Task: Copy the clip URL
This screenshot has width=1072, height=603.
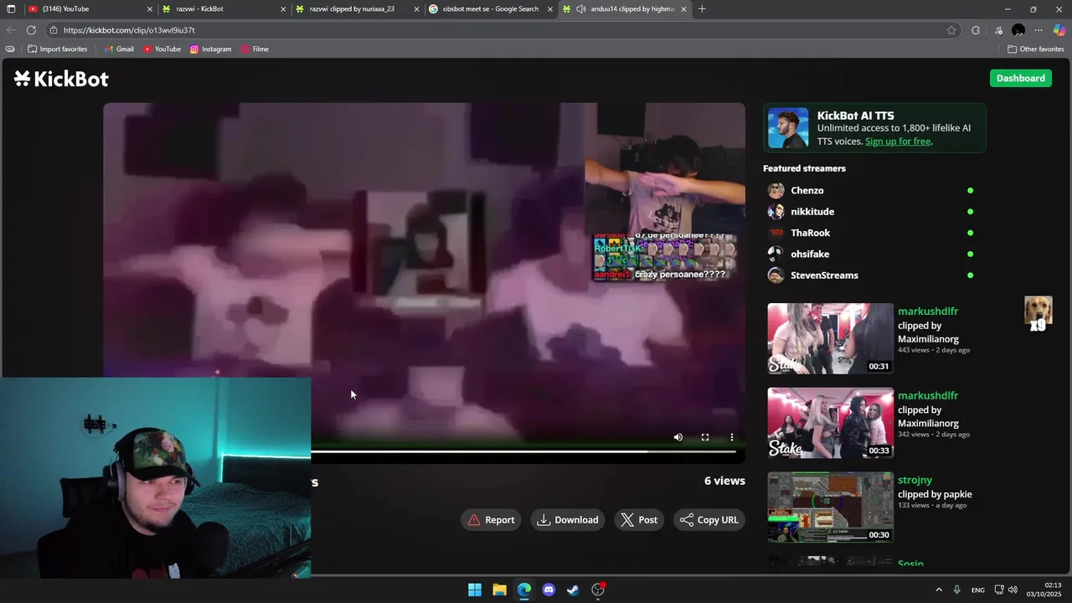Action: (x=709, y=520)
